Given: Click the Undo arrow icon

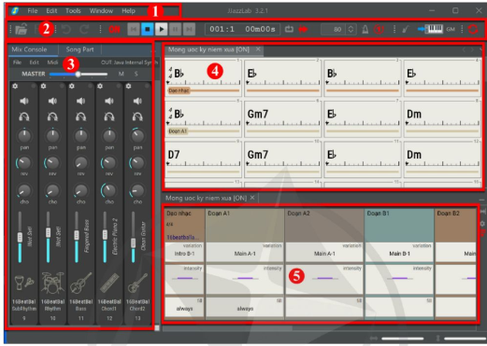Looking at the screenshot, I should tap(66, 30).
